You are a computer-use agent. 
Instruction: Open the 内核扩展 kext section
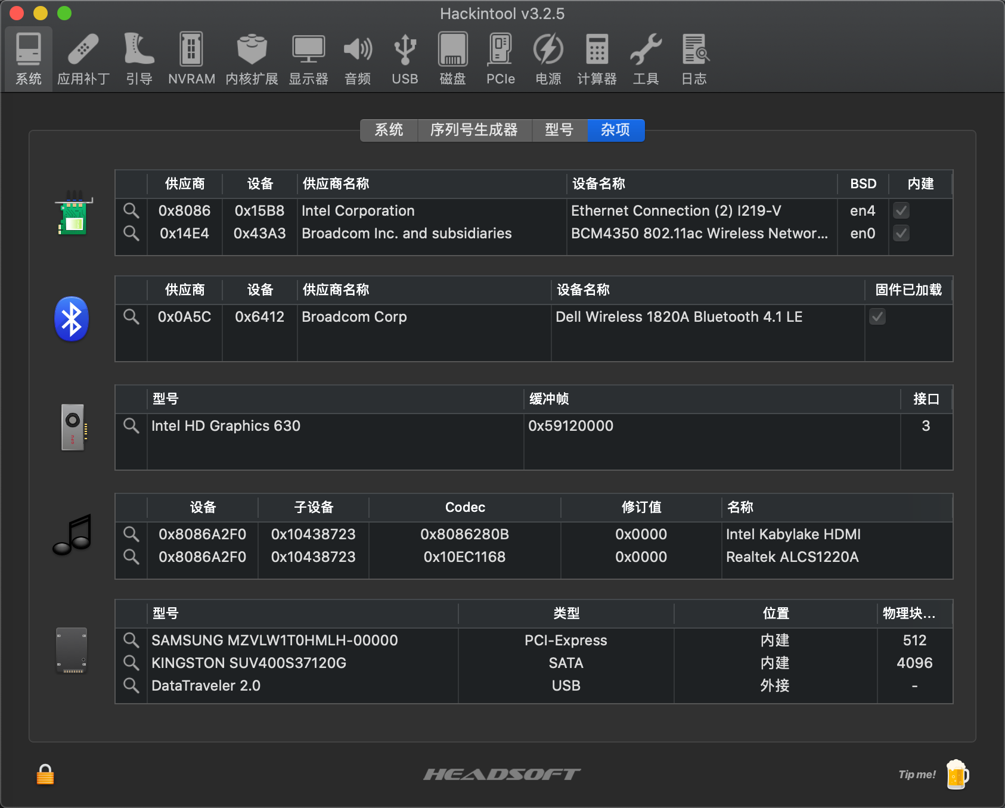coord(252,59)
